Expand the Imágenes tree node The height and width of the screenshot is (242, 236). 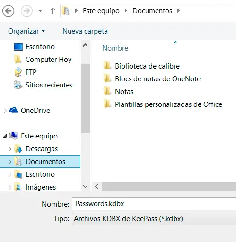pyautogui.click(x=10, y=187)
